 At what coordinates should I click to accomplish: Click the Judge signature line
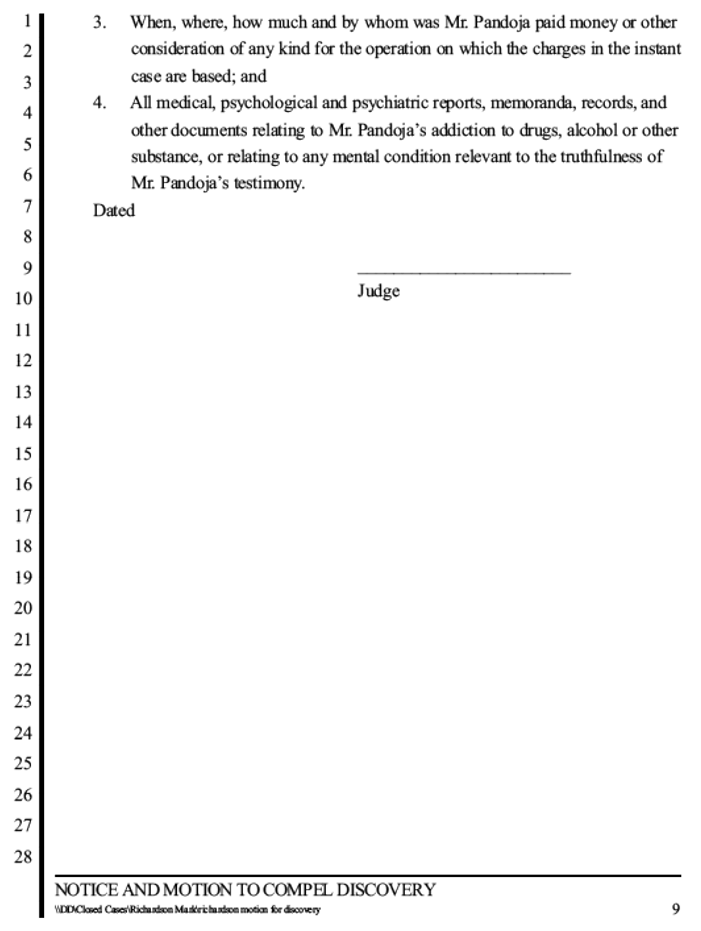464,272
